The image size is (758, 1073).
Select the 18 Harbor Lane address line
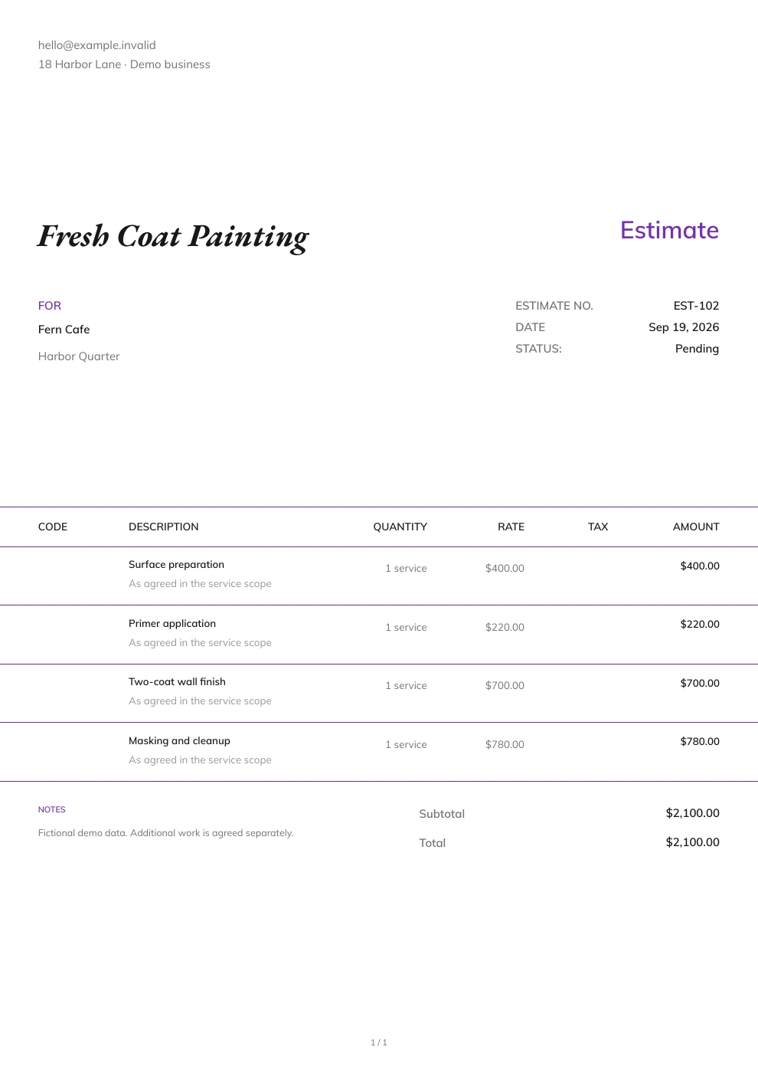(124, 64)
